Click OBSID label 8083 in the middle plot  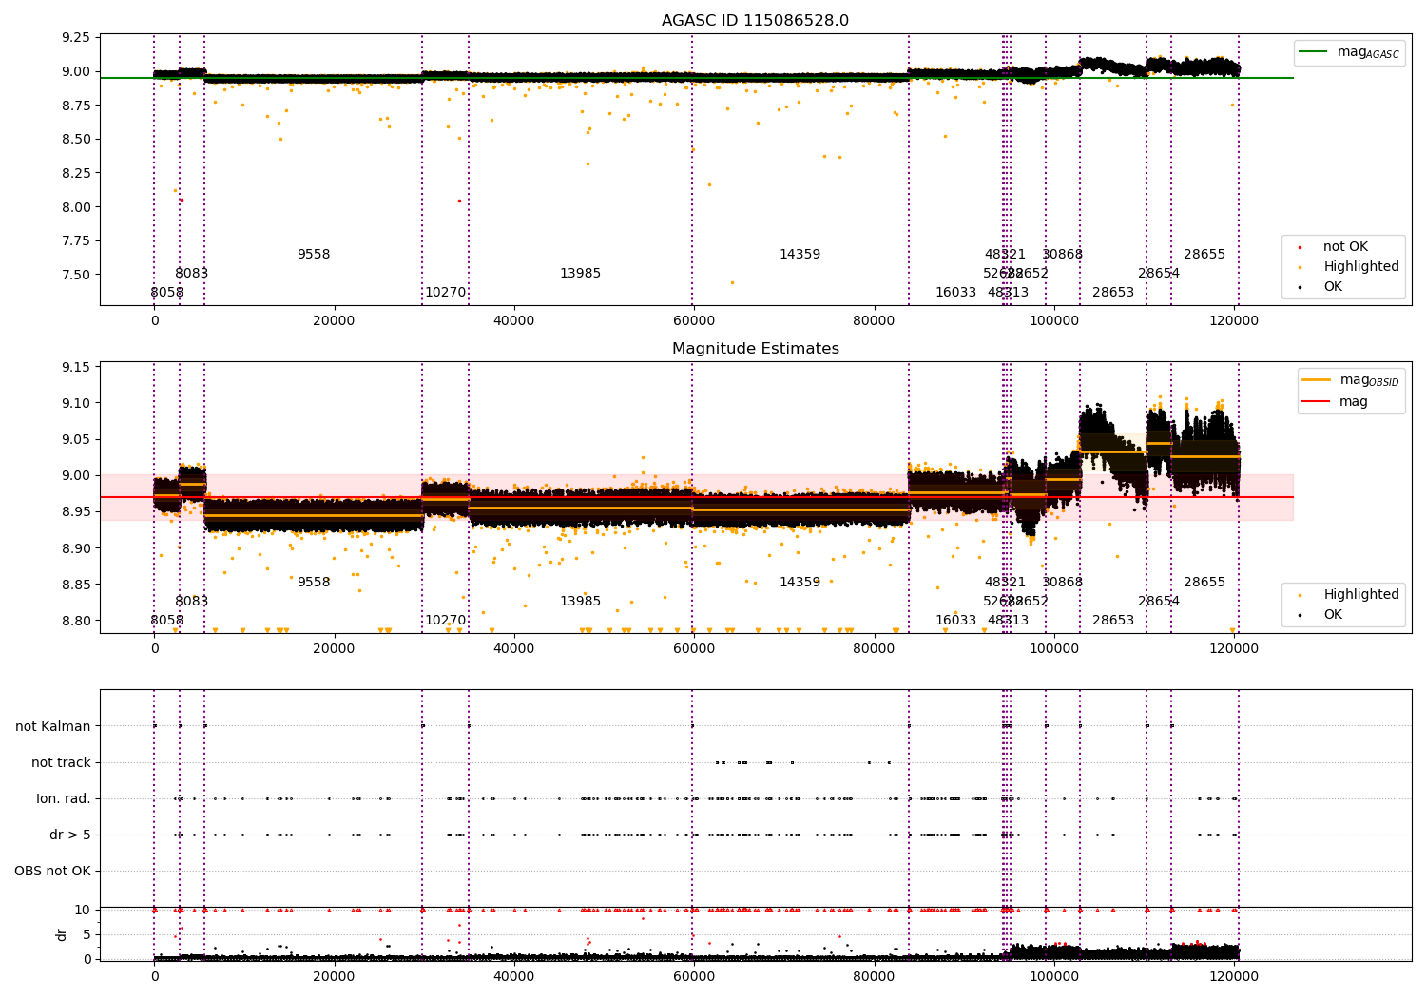coord(191,602)
